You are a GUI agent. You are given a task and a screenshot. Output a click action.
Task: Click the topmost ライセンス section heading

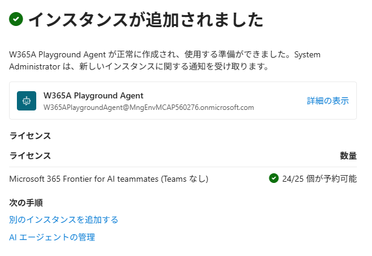click(30, 136)
